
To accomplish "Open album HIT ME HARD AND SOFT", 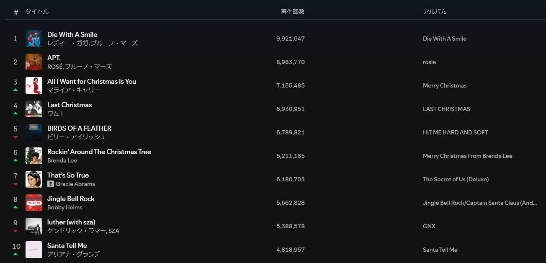I will click(x=456, y=132).
